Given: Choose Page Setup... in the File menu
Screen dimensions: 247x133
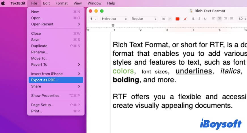Looking at the screenshot, I should 56,105.
